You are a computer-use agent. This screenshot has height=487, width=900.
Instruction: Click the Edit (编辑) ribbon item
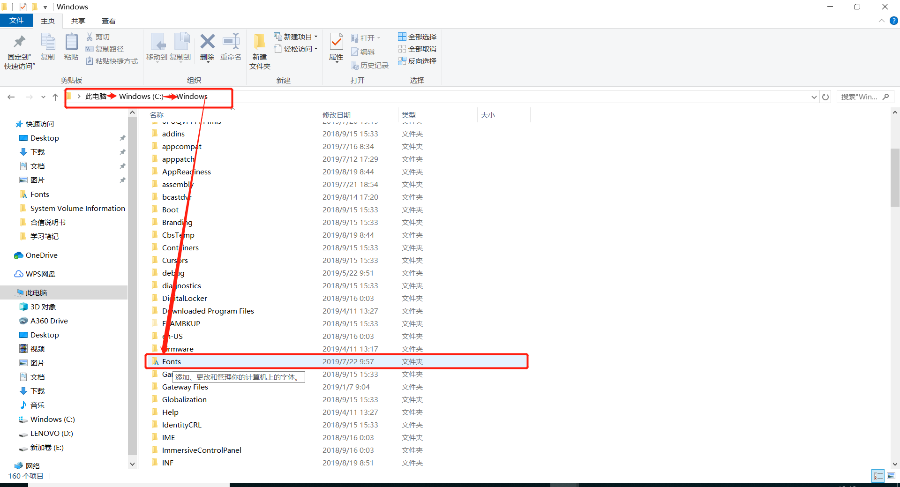tap(363, 52)
